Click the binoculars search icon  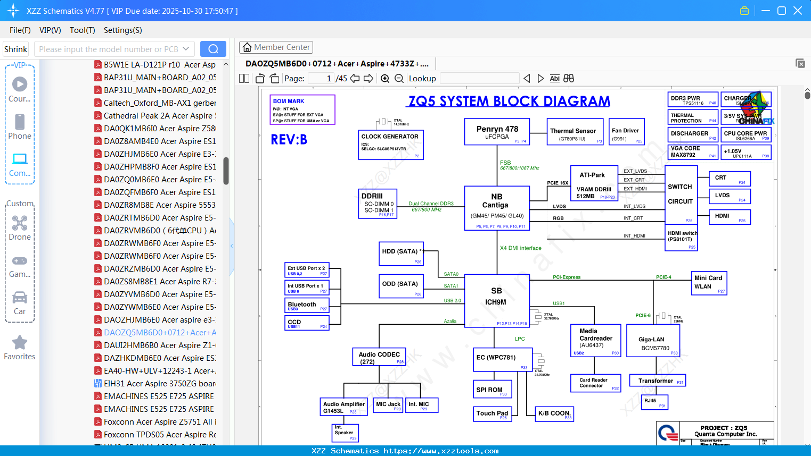(x=569, y=78)
